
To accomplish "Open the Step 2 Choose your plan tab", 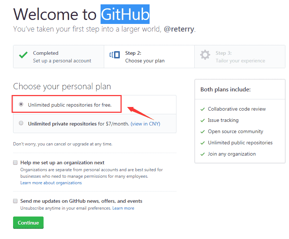I will click(149, 57).
